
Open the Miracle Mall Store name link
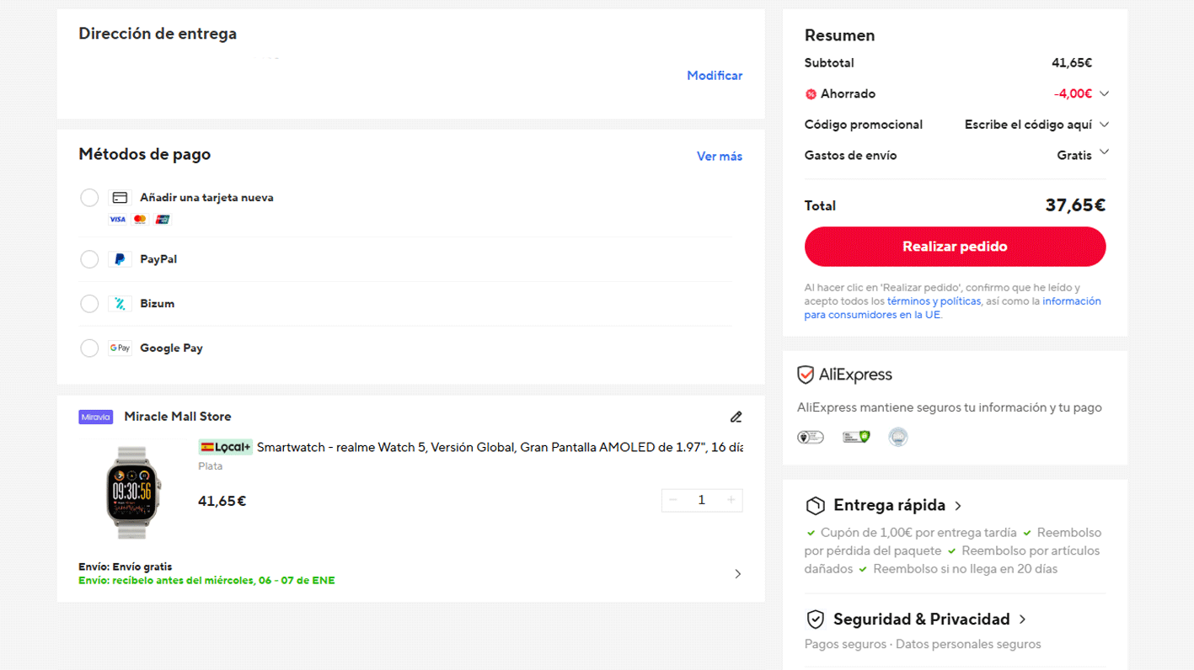[177, 417]
